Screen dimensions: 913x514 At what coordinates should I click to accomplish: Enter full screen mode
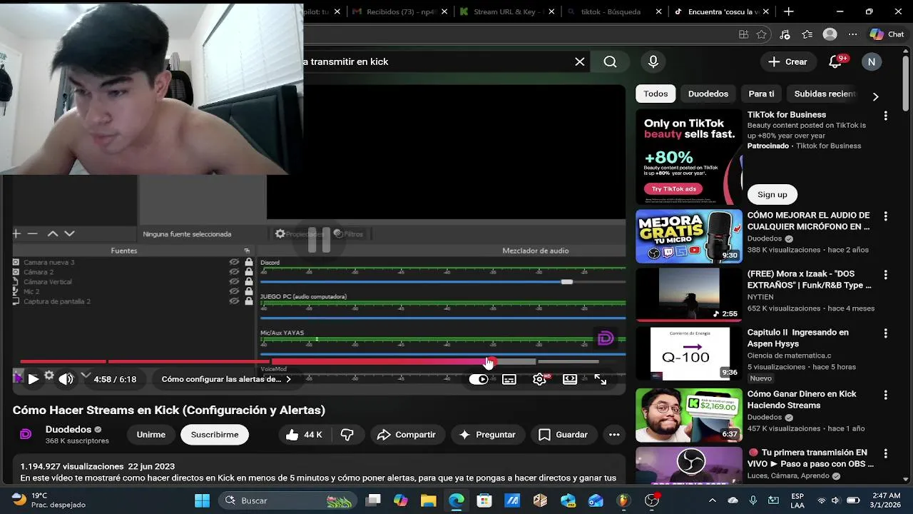601,379
